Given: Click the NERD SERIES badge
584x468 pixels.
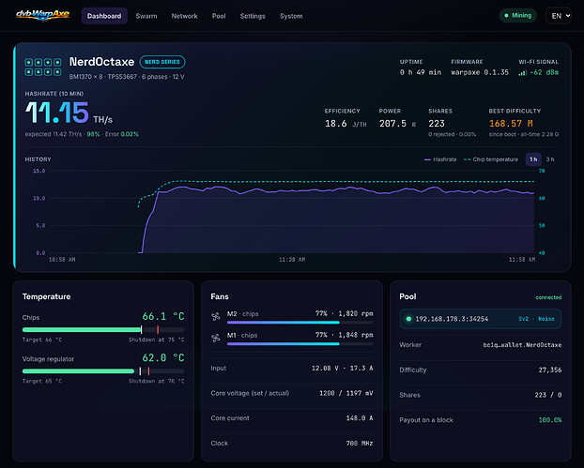Looking at the screenshot, I should [162, 62].
